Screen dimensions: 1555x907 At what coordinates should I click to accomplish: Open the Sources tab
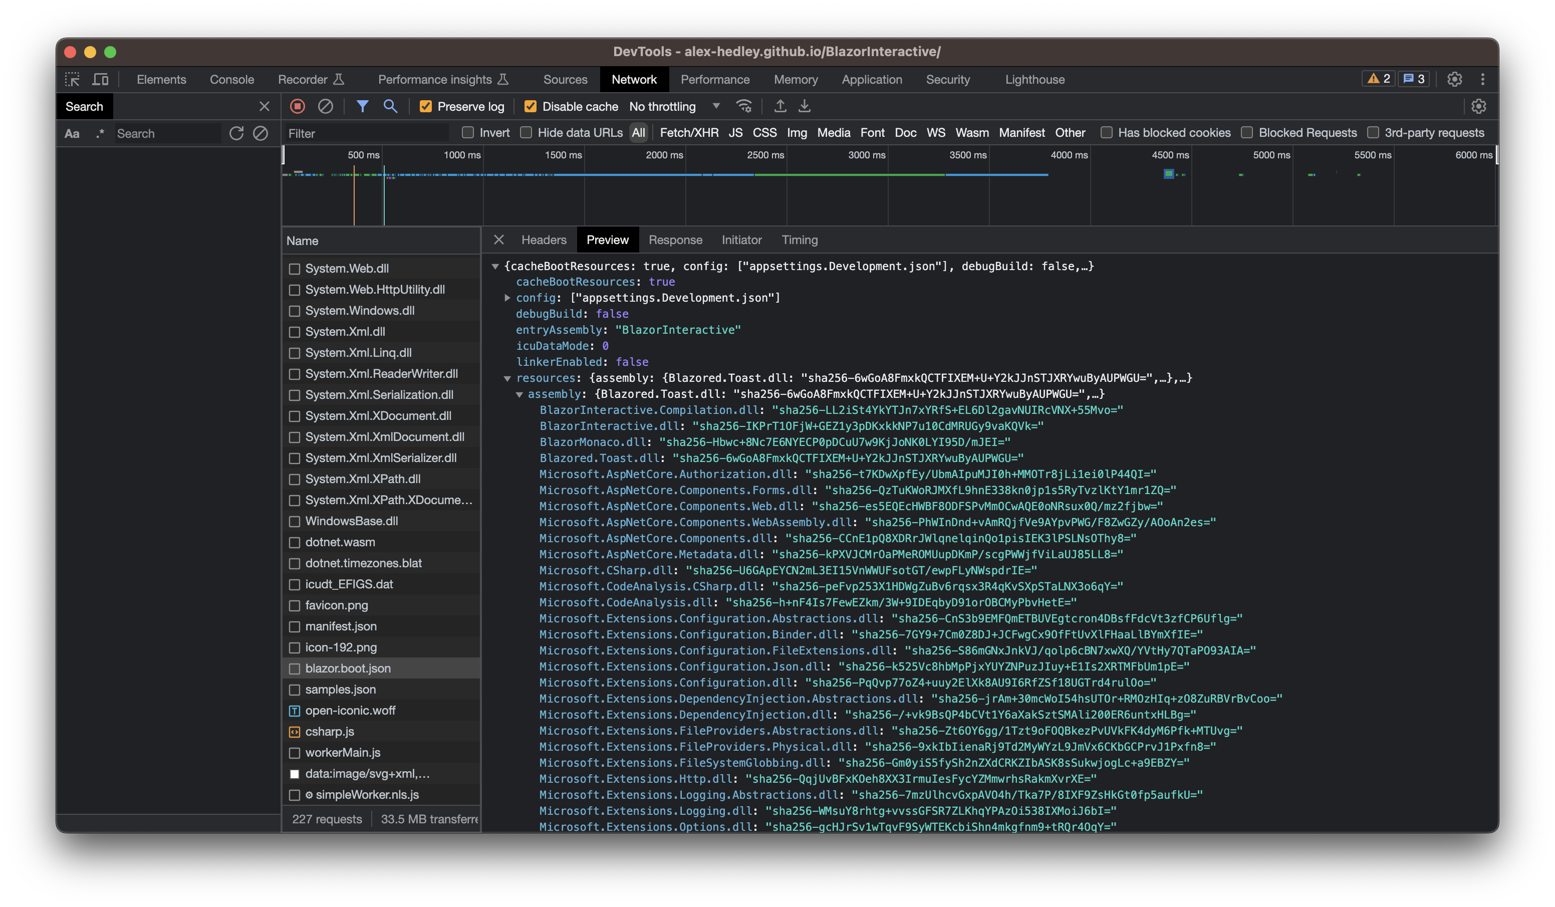coord(565,80)
